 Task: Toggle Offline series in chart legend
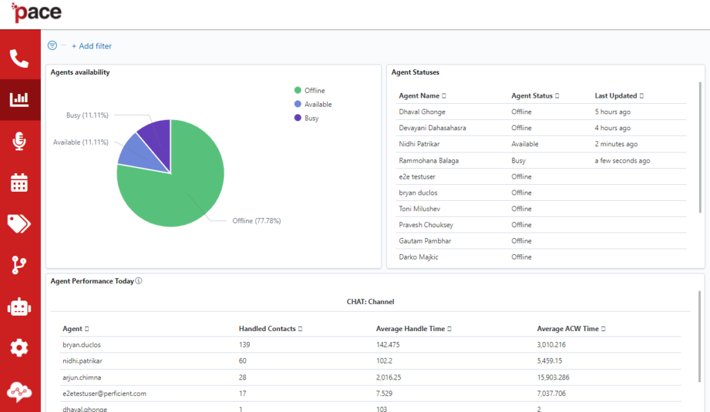click(310, 91)
